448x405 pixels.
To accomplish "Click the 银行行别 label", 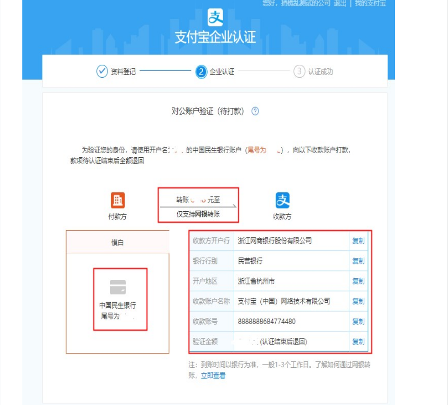I will coord(205,261).
